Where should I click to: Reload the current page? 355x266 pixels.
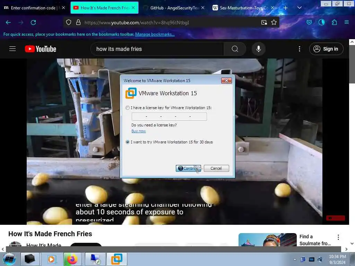coord(33,23)
